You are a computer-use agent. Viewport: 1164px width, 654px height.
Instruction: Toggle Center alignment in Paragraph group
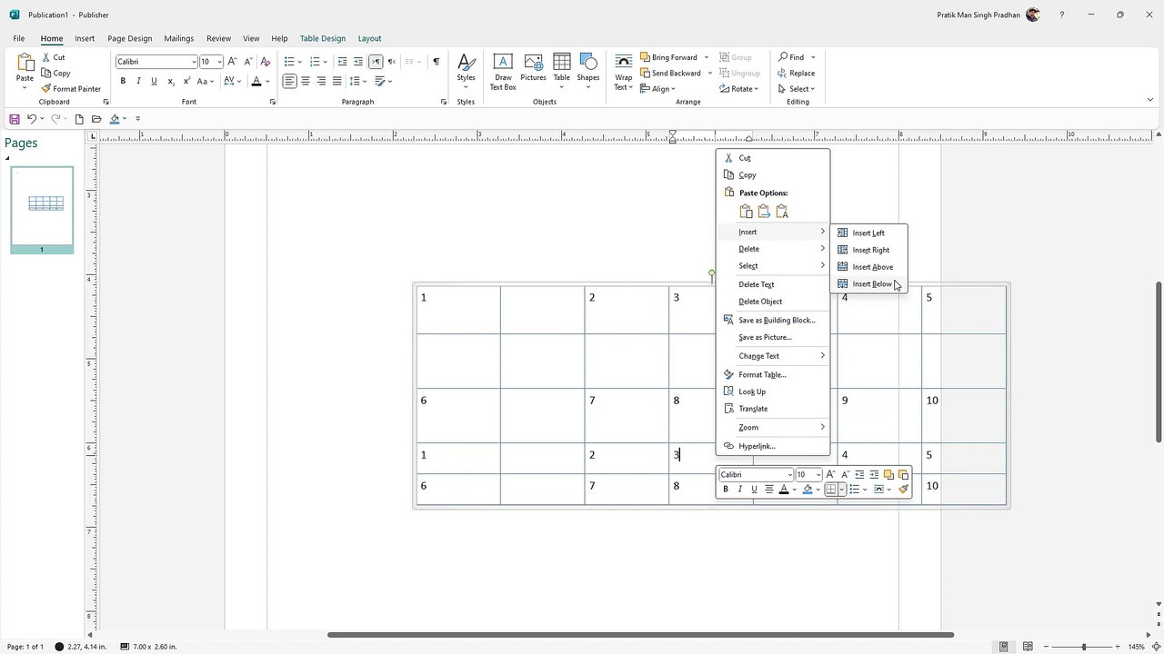click(306, 81)
